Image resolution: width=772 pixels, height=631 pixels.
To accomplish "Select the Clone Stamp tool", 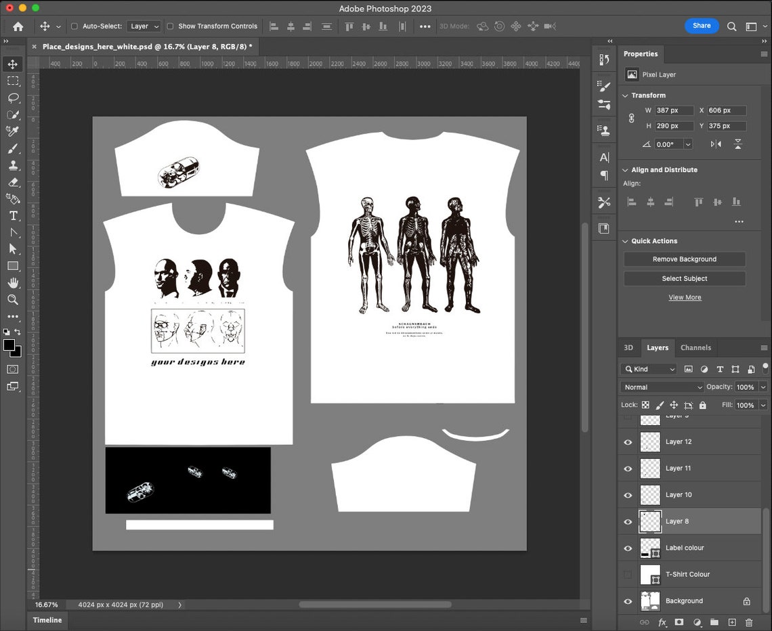I will point(14,165).
